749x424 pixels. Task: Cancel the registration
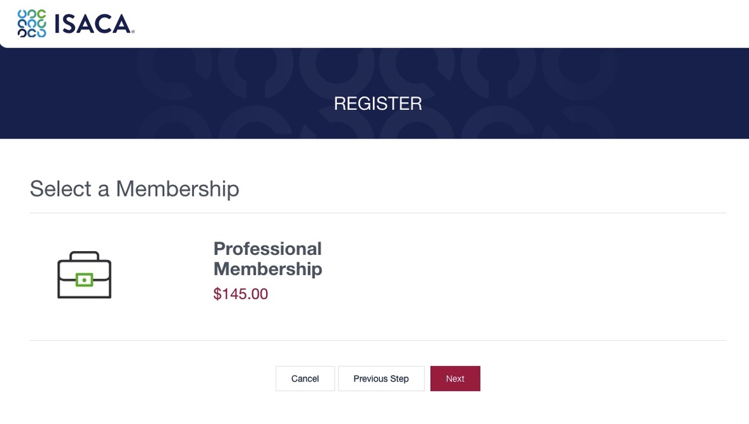(305, 379)
